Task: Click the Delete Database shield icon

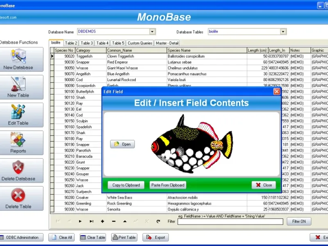Action: (18, 167)
